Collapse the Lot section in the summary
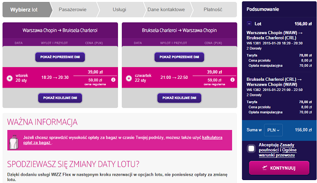Viewport: 317px width, 183px height. (x=249, y=24)
